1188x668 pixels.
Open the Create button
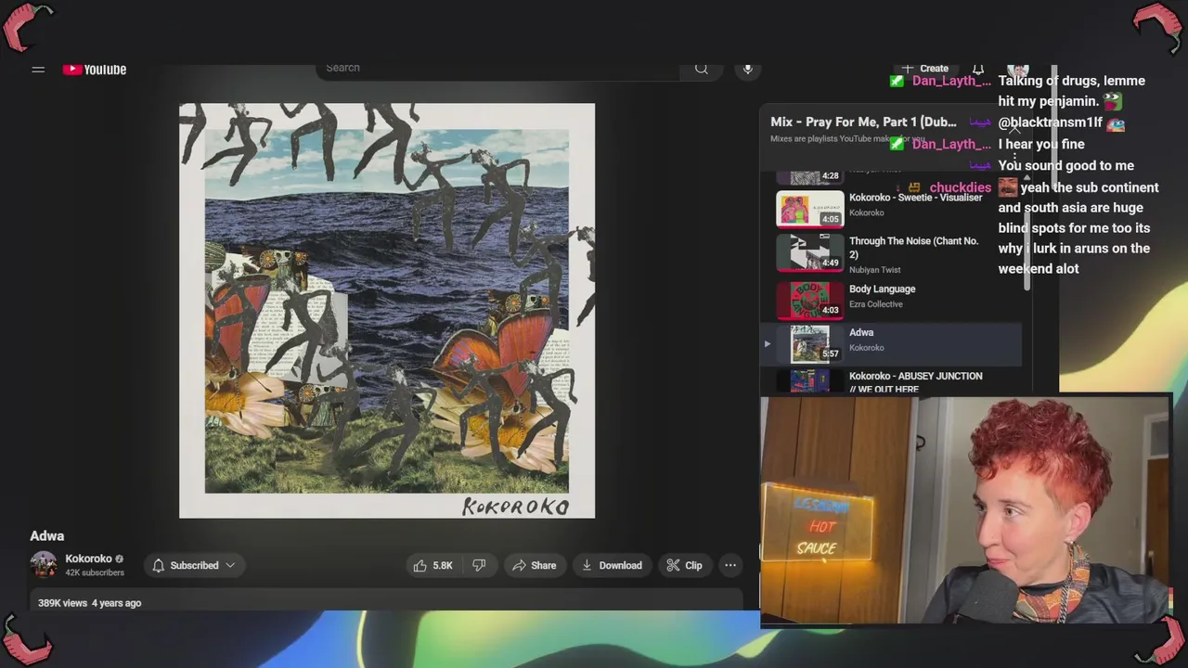pos(925,69)
